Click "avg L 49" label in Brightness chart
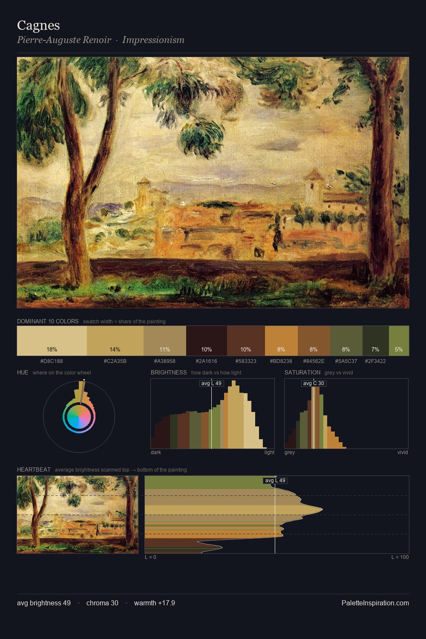 tap(211, 383)
